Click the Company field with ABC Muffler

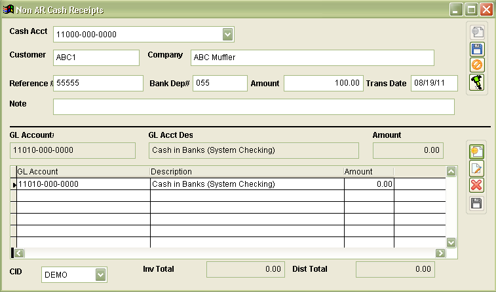pyautogui.click(x=312, y=57)
